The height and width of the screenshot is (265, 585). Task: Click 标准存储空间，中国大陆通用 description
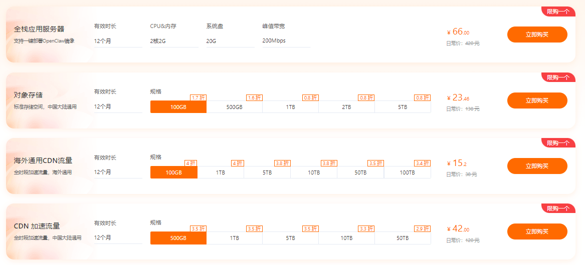point(45,107)
